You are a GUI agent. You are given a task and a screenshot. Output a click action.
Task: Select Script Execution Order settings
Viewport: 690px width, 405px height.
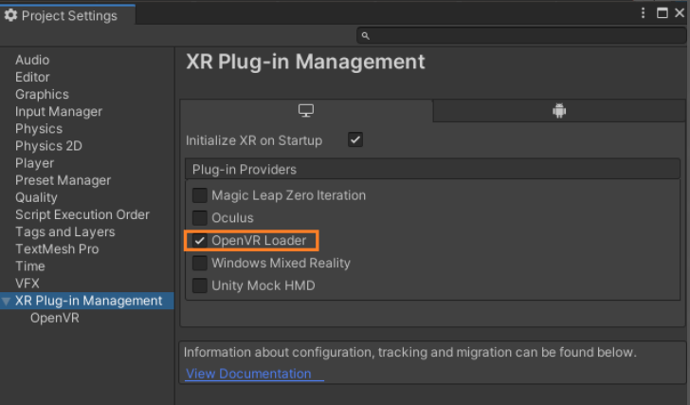[x=82, y=214]
